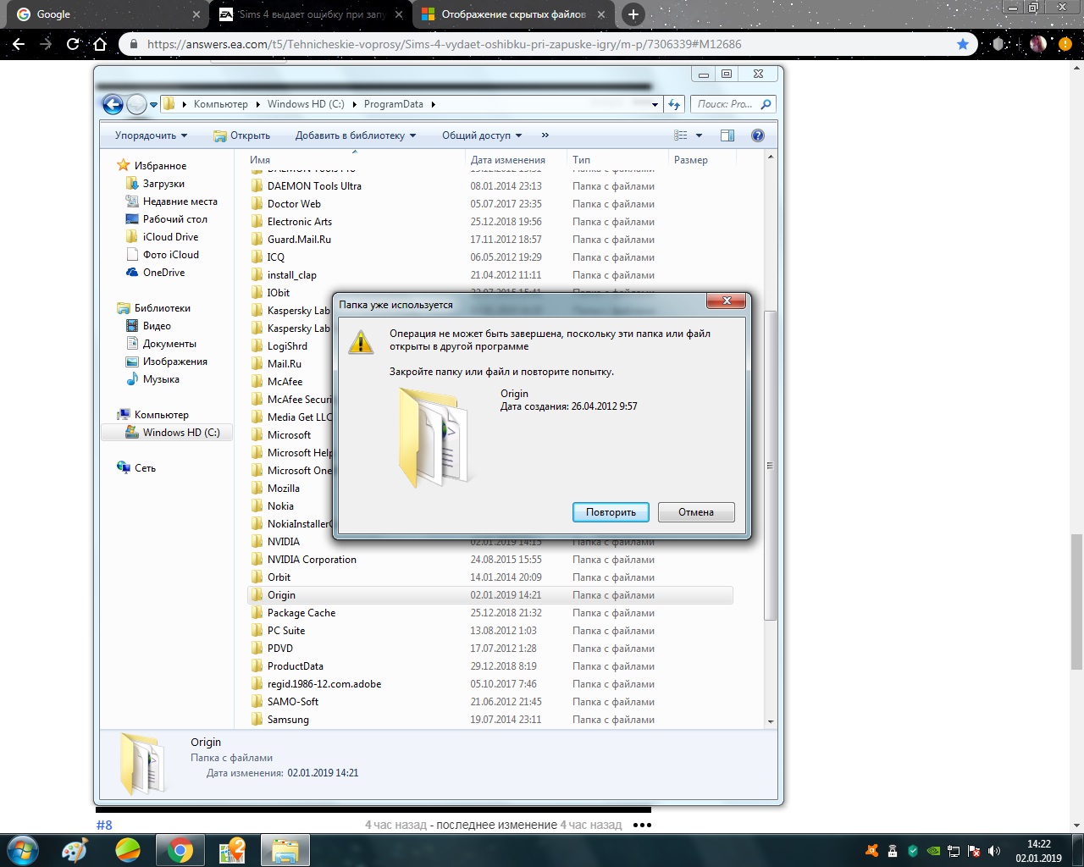
Task: Switch to 'Отображение скрытых файлов' tab
Action: coord(512,14)
